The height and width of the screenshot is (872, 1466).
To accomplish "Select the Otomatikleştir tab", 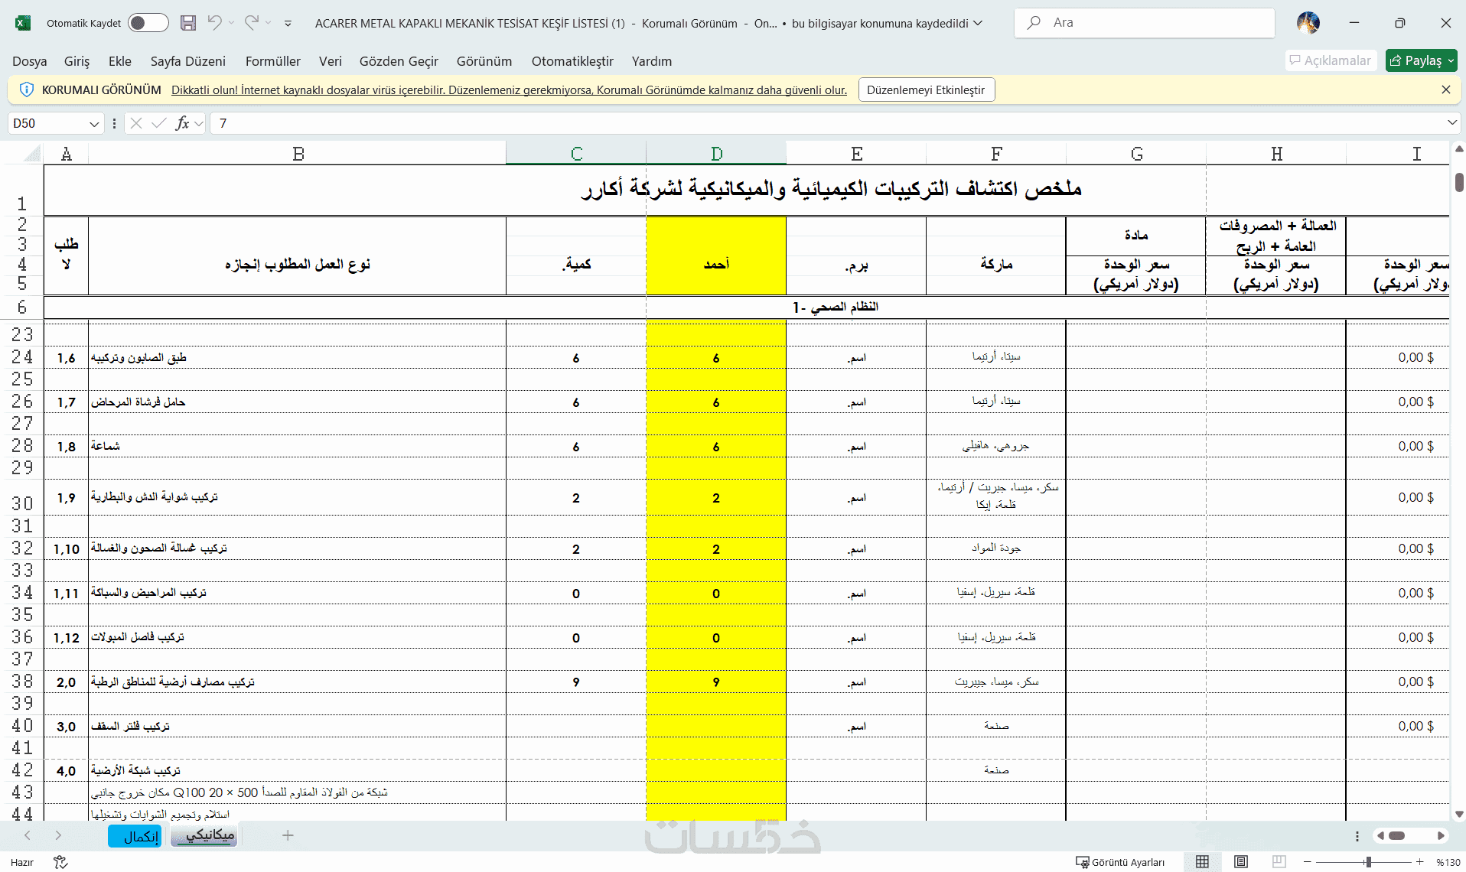I will [x=573, y=61].
